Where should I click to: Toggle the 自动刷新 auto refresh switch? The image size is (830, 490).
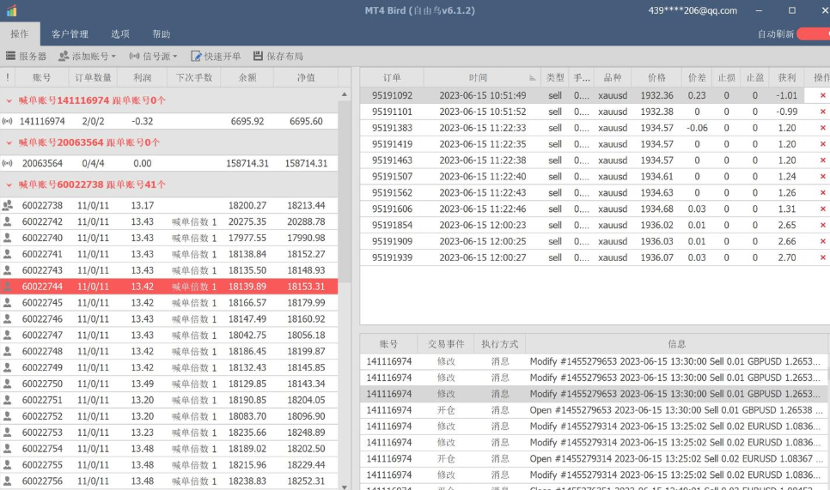tap(812, 34)
